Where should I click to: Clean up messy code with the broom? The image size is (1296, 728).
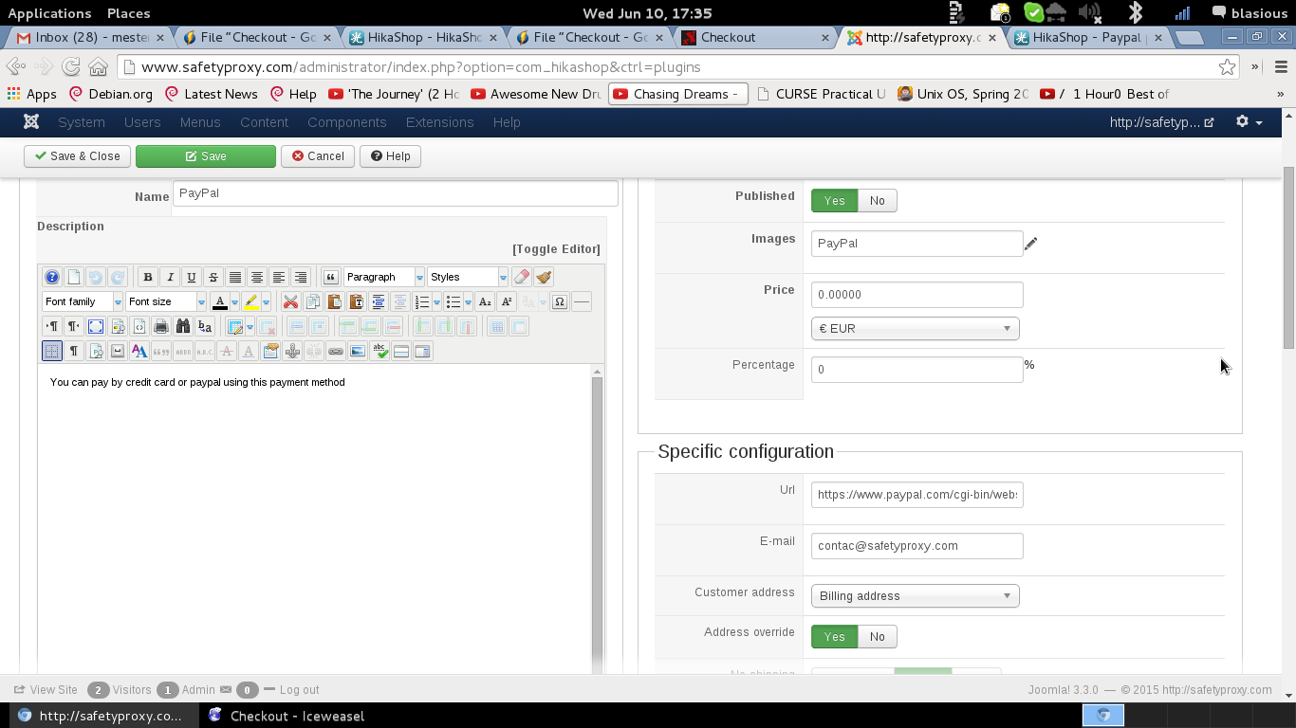coord(544,277)
